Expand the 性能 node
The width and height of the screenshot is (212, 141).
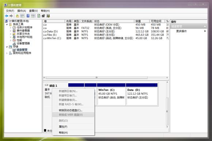pos(11,40)
